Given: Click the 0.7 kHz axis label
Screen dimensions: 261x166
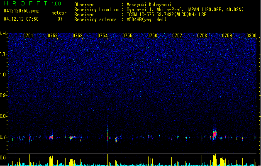Looking at the screenshot, I should (3, 137).
